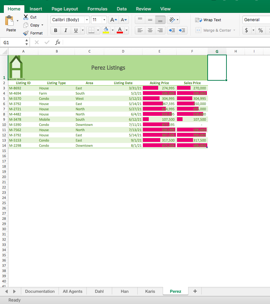
Task: Center text horizontally
Action: point(150,30)
